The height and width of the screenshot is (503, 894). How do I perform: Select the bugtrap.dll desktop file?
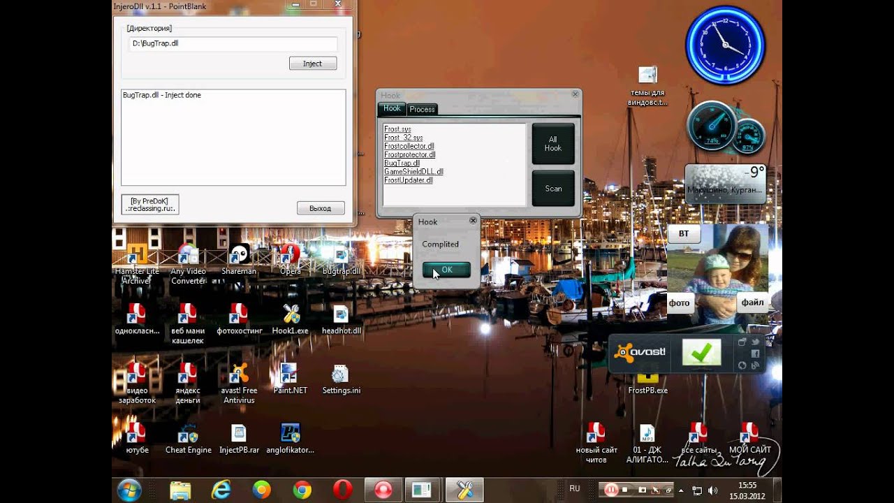pyautogui.click(x=341, y=260)
